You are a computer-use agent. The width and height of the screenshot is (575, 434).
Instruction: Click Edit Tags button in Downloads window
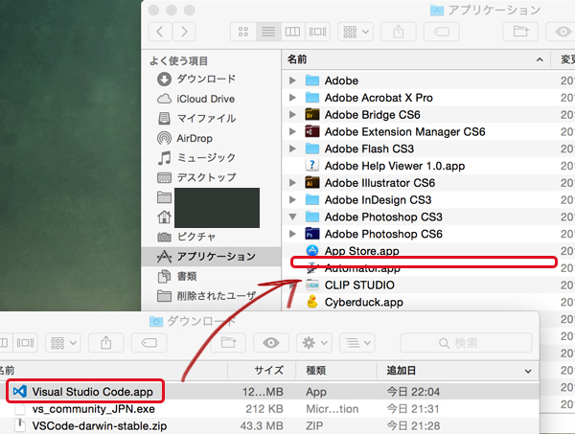tap(149, 343)
